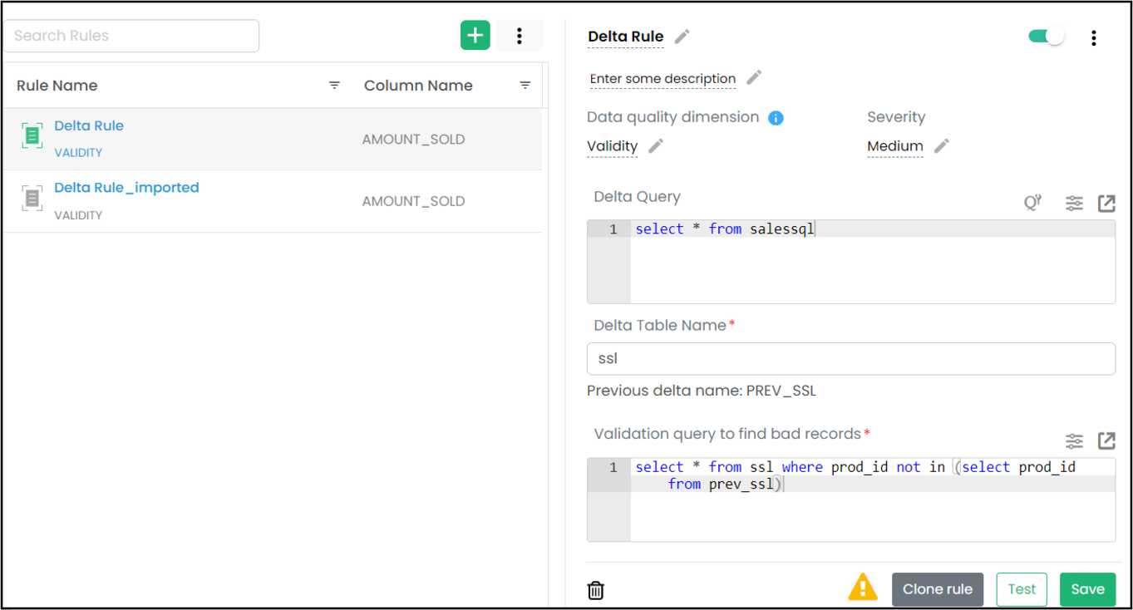Click inside the Delta Table Name field
The width and height of the screenshot is (1133, 610).
pyautogui.click(x=850, y=359)
